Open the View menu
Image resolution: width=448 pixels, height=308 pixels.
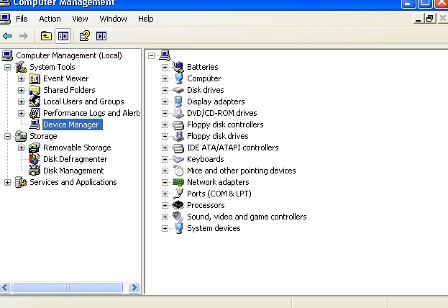click(x=80, y=19)
